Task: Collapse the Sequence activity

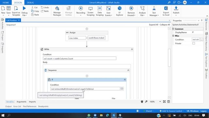Action: click(x=128, y=70)
